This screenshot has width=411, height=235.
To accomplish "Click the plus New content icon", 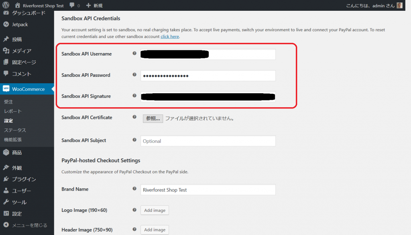I will pos(88,6).
